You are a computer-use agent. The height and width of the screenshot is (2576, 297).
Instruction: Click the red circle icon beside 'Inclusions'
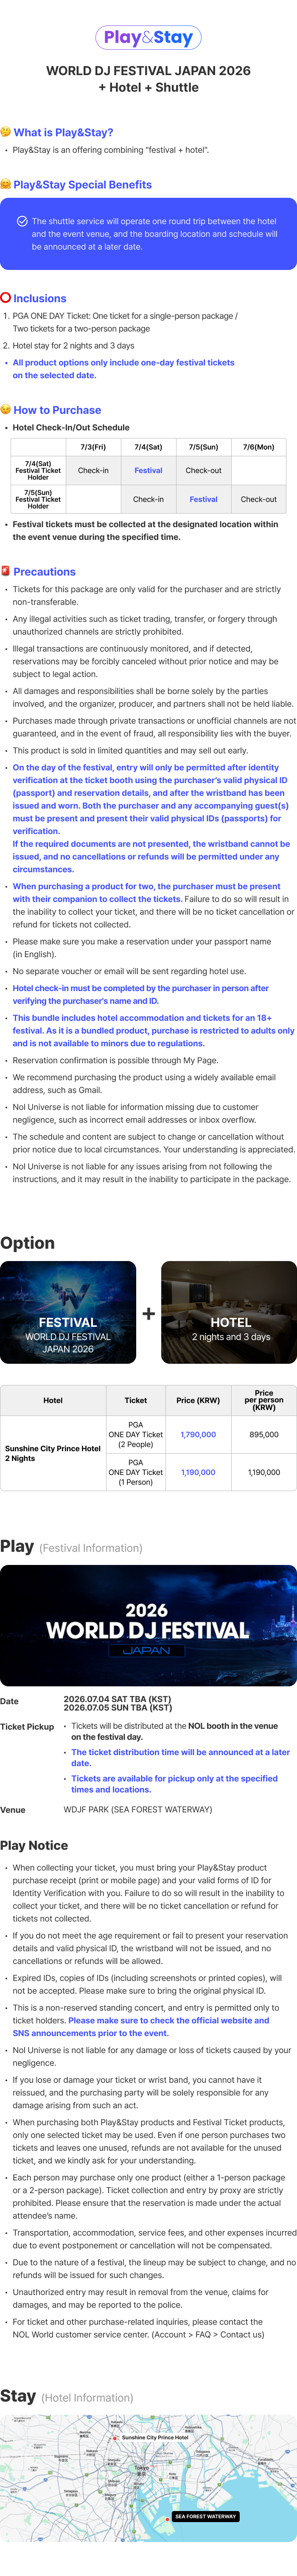(x=6, y=298)
